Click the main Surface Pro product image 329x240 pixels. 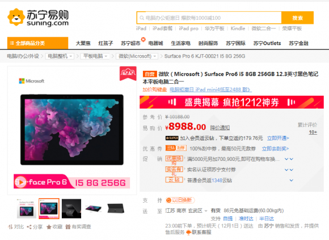[72, 130]
